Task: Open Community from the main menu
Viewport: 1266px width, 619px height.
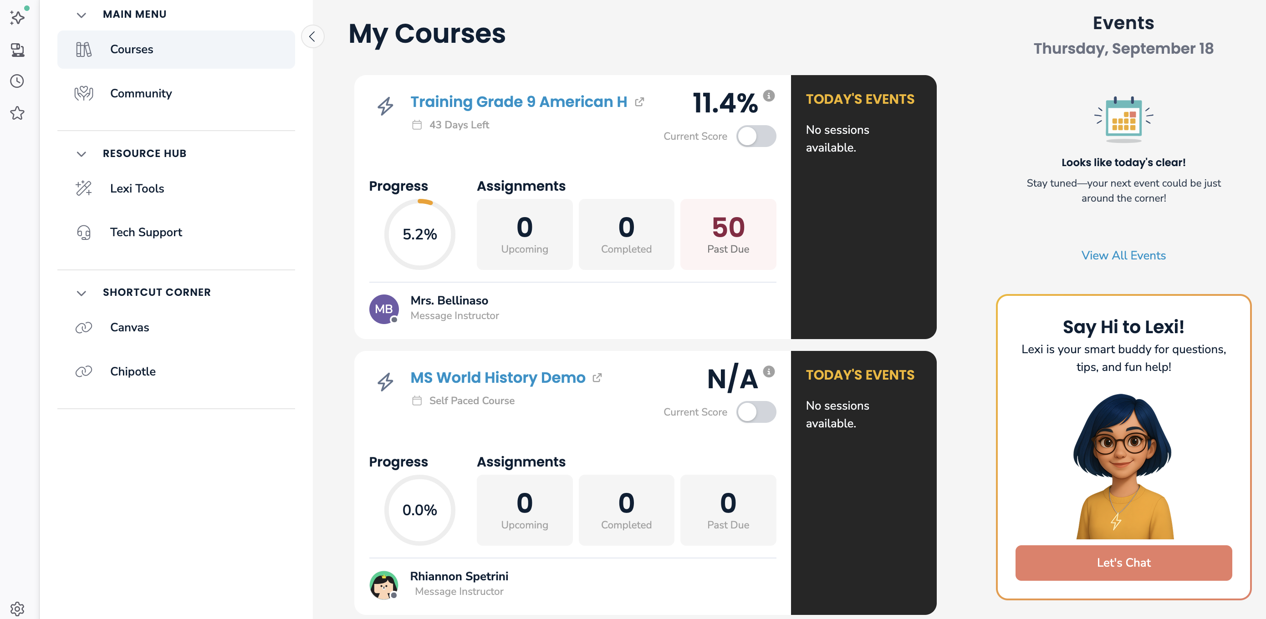Action: pyautogui.click(x=141, y=93)
